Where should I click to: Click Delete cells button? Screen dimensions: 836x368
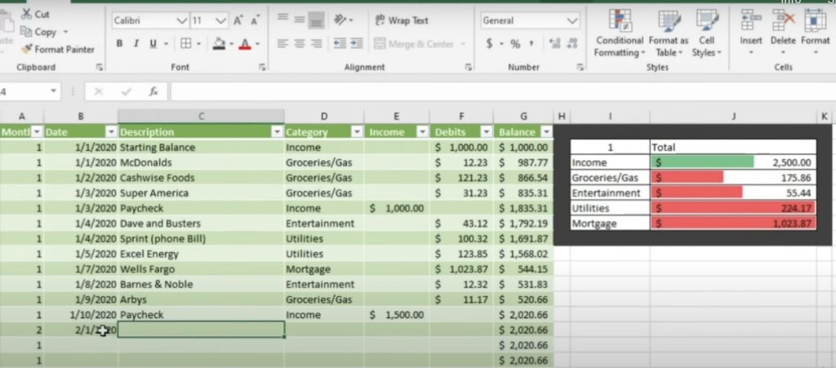783,33
